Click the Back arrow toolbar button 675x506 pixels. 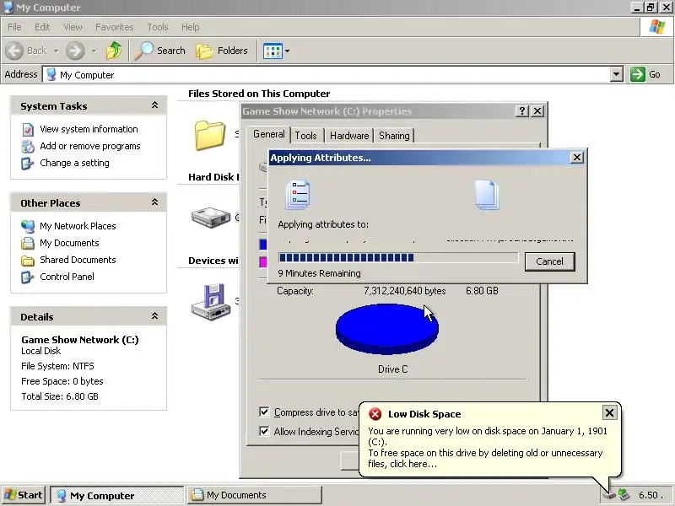tap(14, 51)
